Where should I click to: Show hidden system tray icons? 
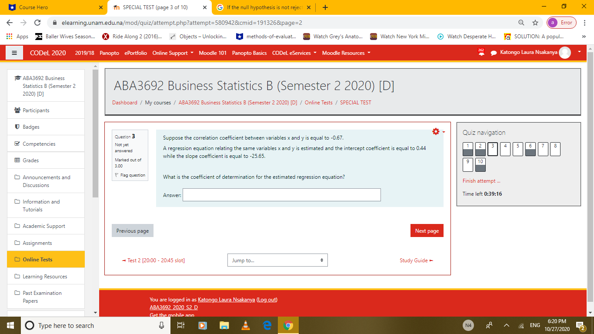pos(507,325)
